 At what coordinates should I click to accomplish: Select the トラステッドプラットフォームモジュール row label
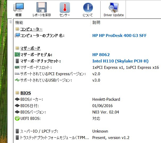[55, 138]
